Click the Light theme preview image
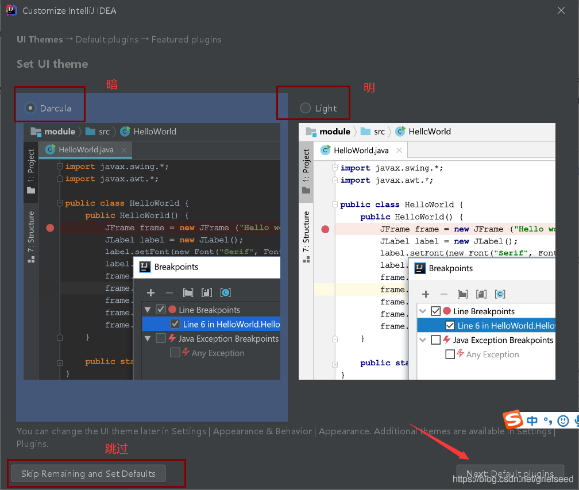Viewport: 579px width, 490px height. pyautogui.click(x=427, y=251)
